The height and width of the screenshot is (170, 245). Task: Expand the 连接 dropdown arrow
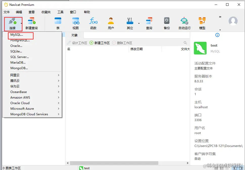(x=21, y=24)
